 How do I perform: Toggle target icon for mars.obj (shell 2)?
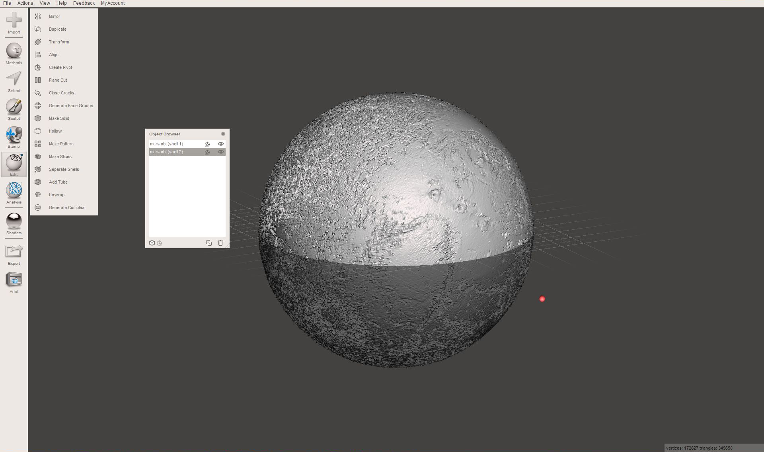pyautogui.click(x=207, y=152)
